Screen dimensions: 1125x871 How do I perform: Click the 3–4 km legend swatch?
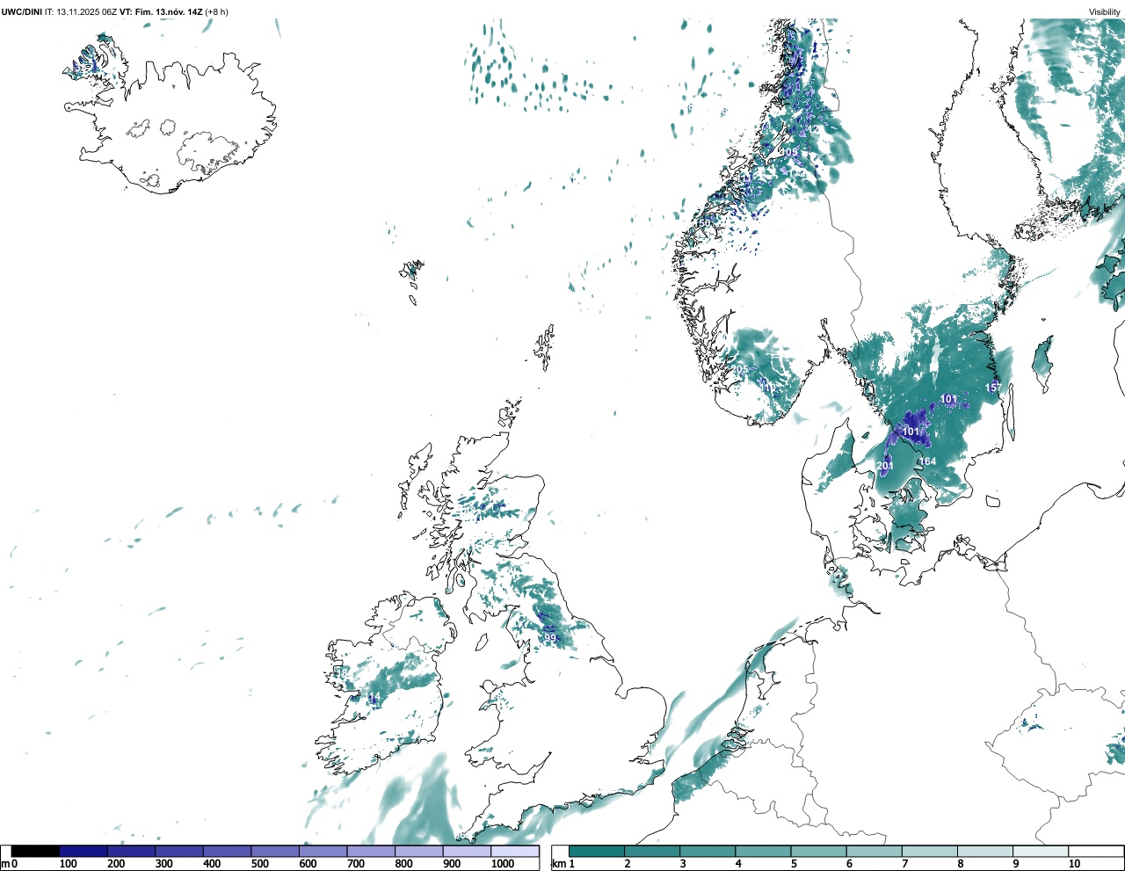[708, 852]
